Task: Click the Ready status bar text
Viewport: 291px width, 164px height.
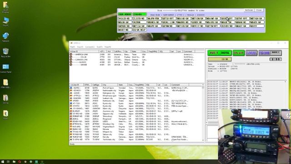Action: (x=72, y=144)
